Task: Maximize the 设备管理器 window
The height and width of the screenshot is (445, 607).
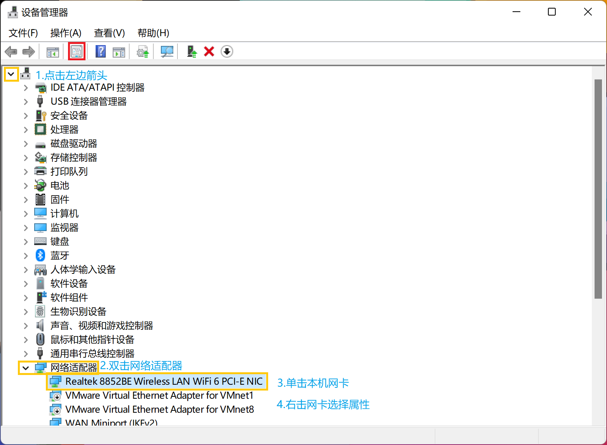Action: (552, 12)
